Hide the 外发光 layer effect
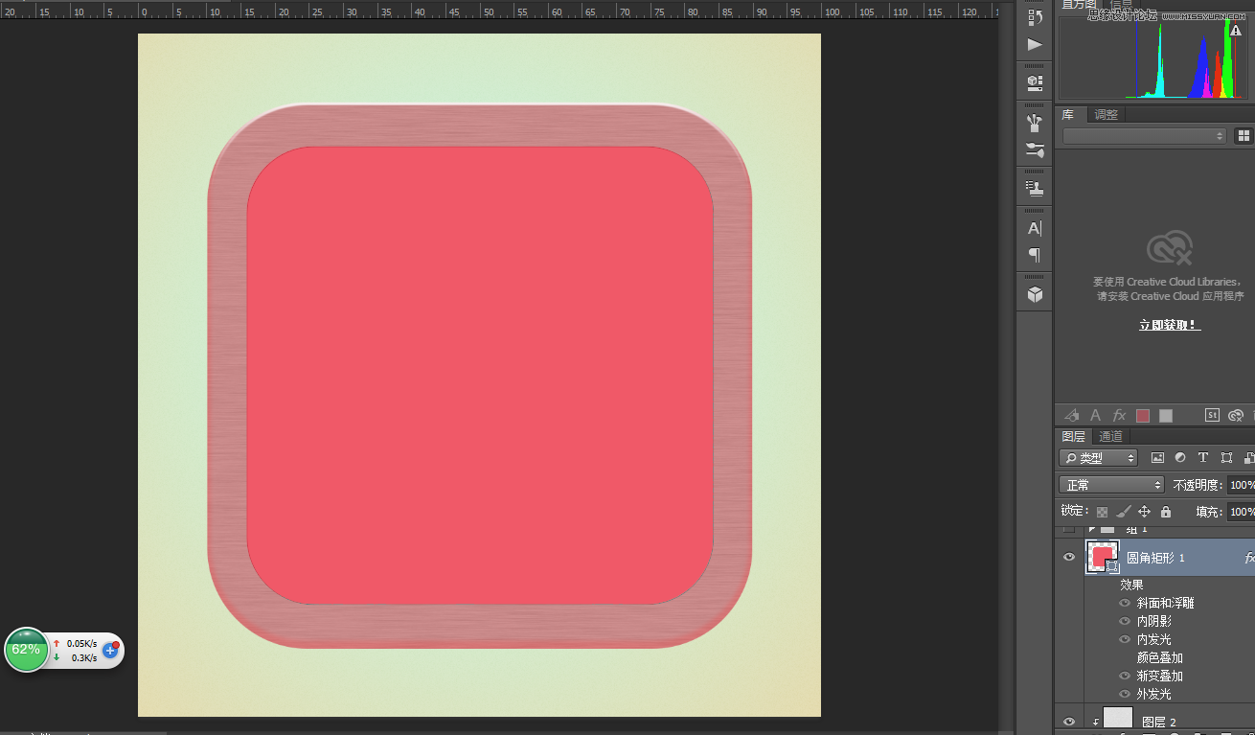This screenshot has height=735, width=1255. (1126, 694)
